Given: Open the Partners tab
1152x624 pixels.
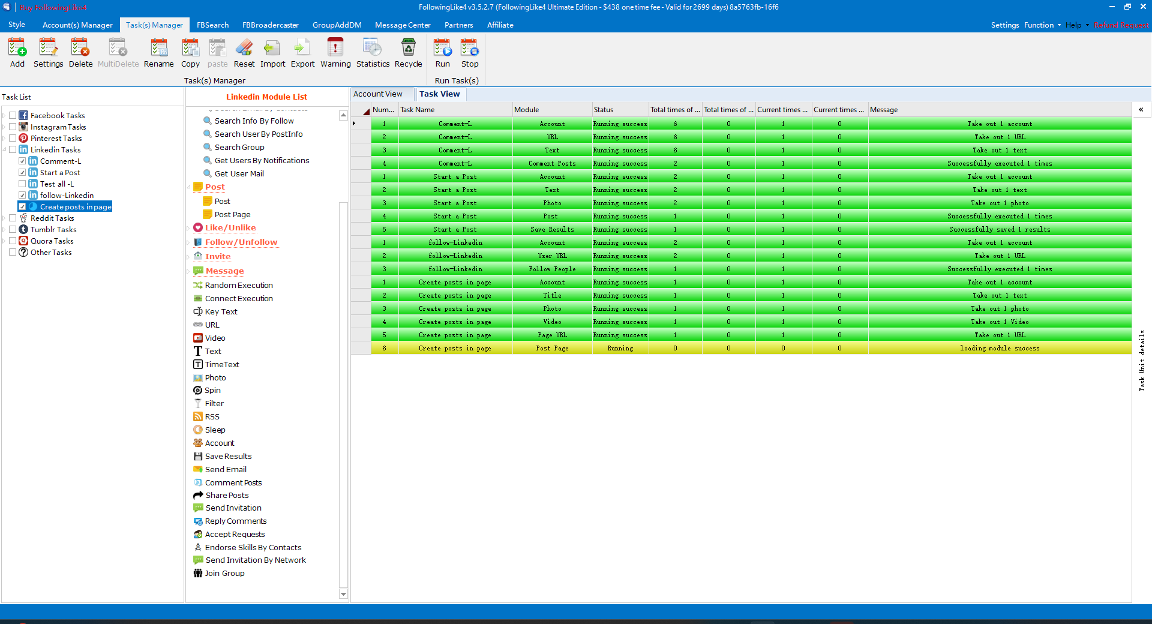Looking at the screenshot, I should [458, 25].
